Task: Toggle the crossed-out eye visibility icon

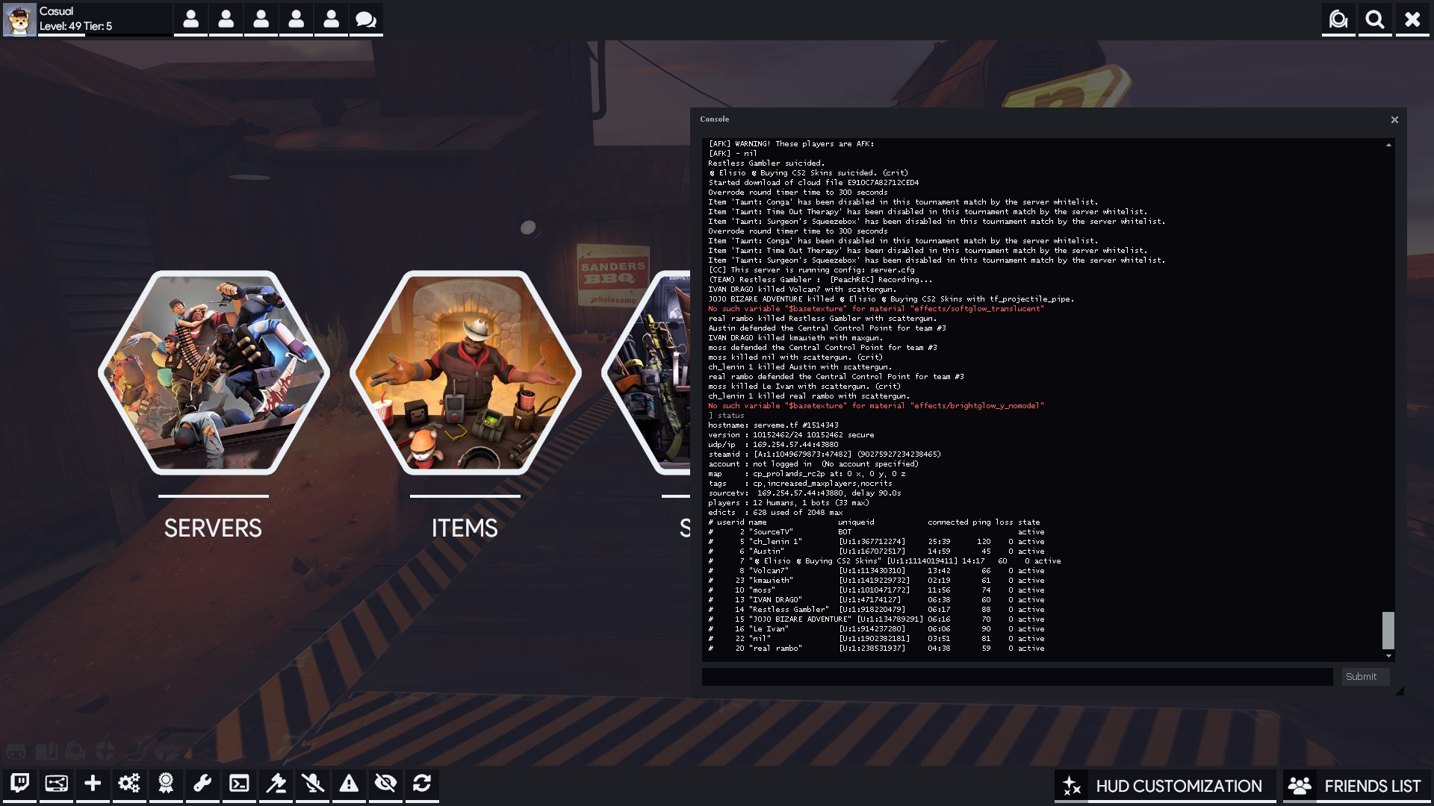Action: [385, 784]
